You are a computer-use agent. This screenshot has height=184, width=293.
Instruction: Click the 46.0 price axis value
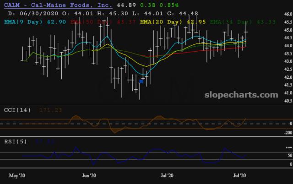click(x=288, y=14)
